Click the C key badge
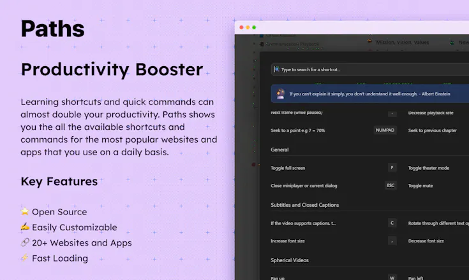This screenshot has height=280, width=469. [x=392, y=223]
